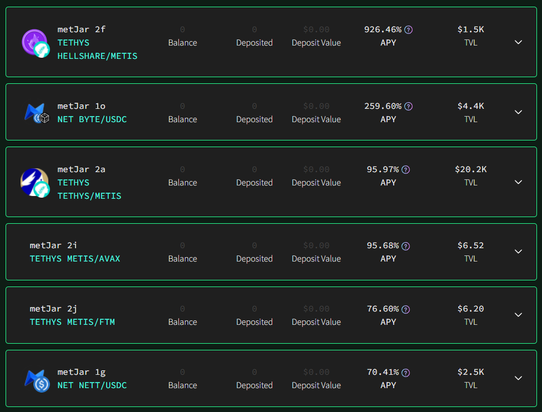This screenshot has width=542, height=412.
Task: Expand the metJar 2j jar chevron
Action: [x=518, y=315]
